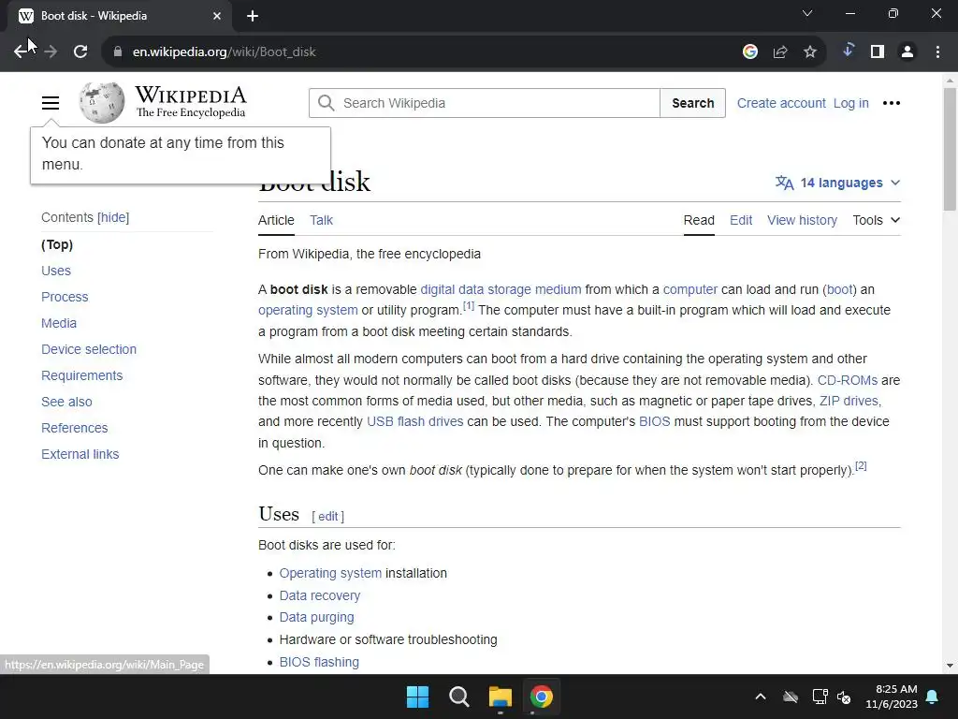The width and height of the screenshot is (958, 719).
Task: Jump to Media in contents
Action: pyautogui.click(x=59, y=323)
